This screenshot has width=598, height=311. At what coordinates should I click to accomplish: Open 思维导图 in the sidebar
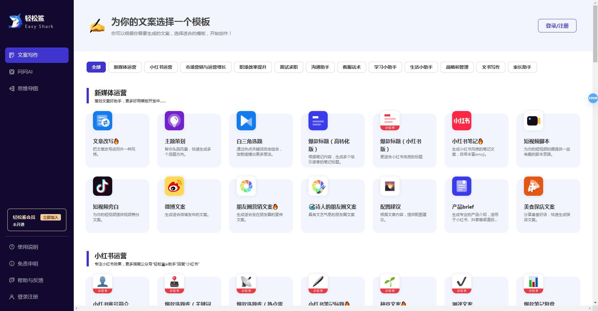pyautogui.click(x=37, y=89)
